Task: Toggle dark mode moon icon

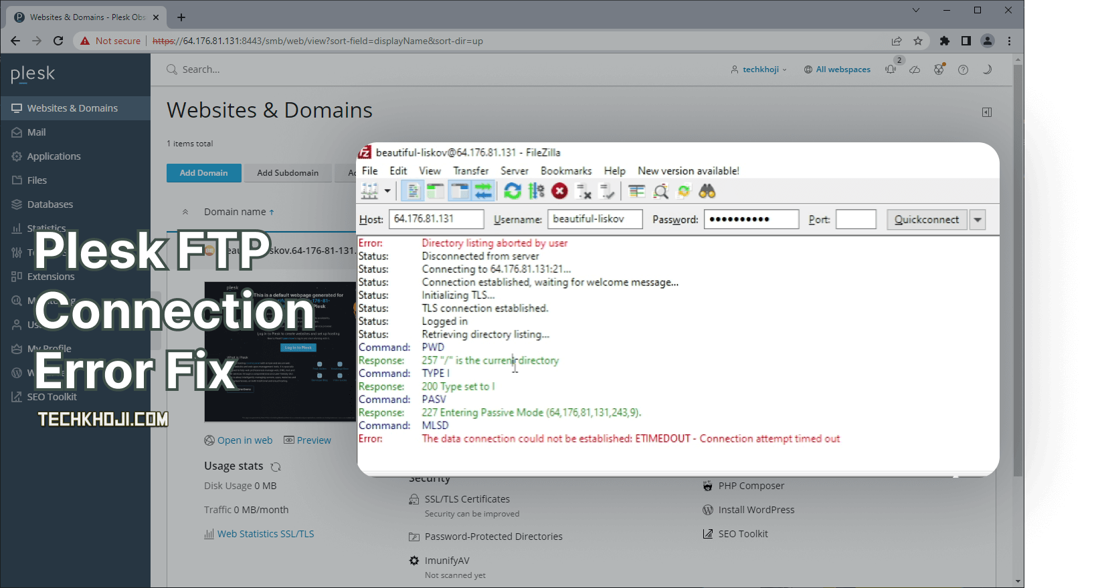Action: point(987,69)
